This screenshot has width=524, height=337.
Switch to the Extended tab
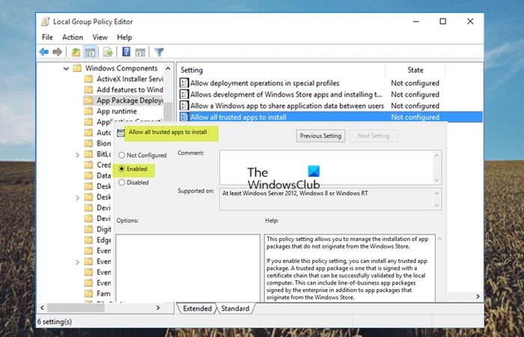coord(197,309)
